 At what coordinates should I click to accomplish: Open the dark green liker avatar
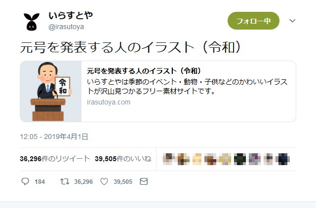(240, 159)
